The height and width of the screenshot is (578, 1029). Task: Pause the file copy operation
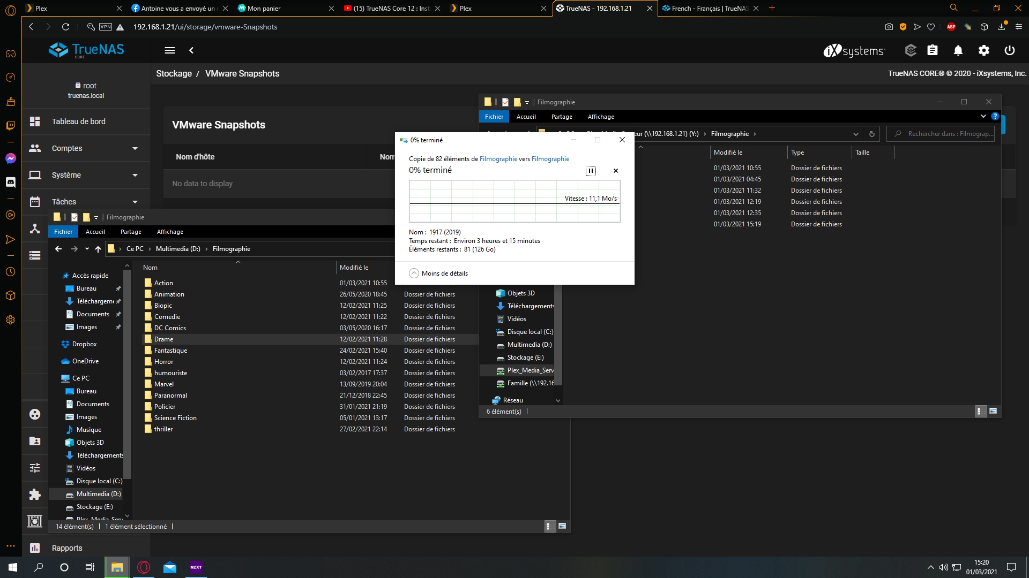pos(591,171)
